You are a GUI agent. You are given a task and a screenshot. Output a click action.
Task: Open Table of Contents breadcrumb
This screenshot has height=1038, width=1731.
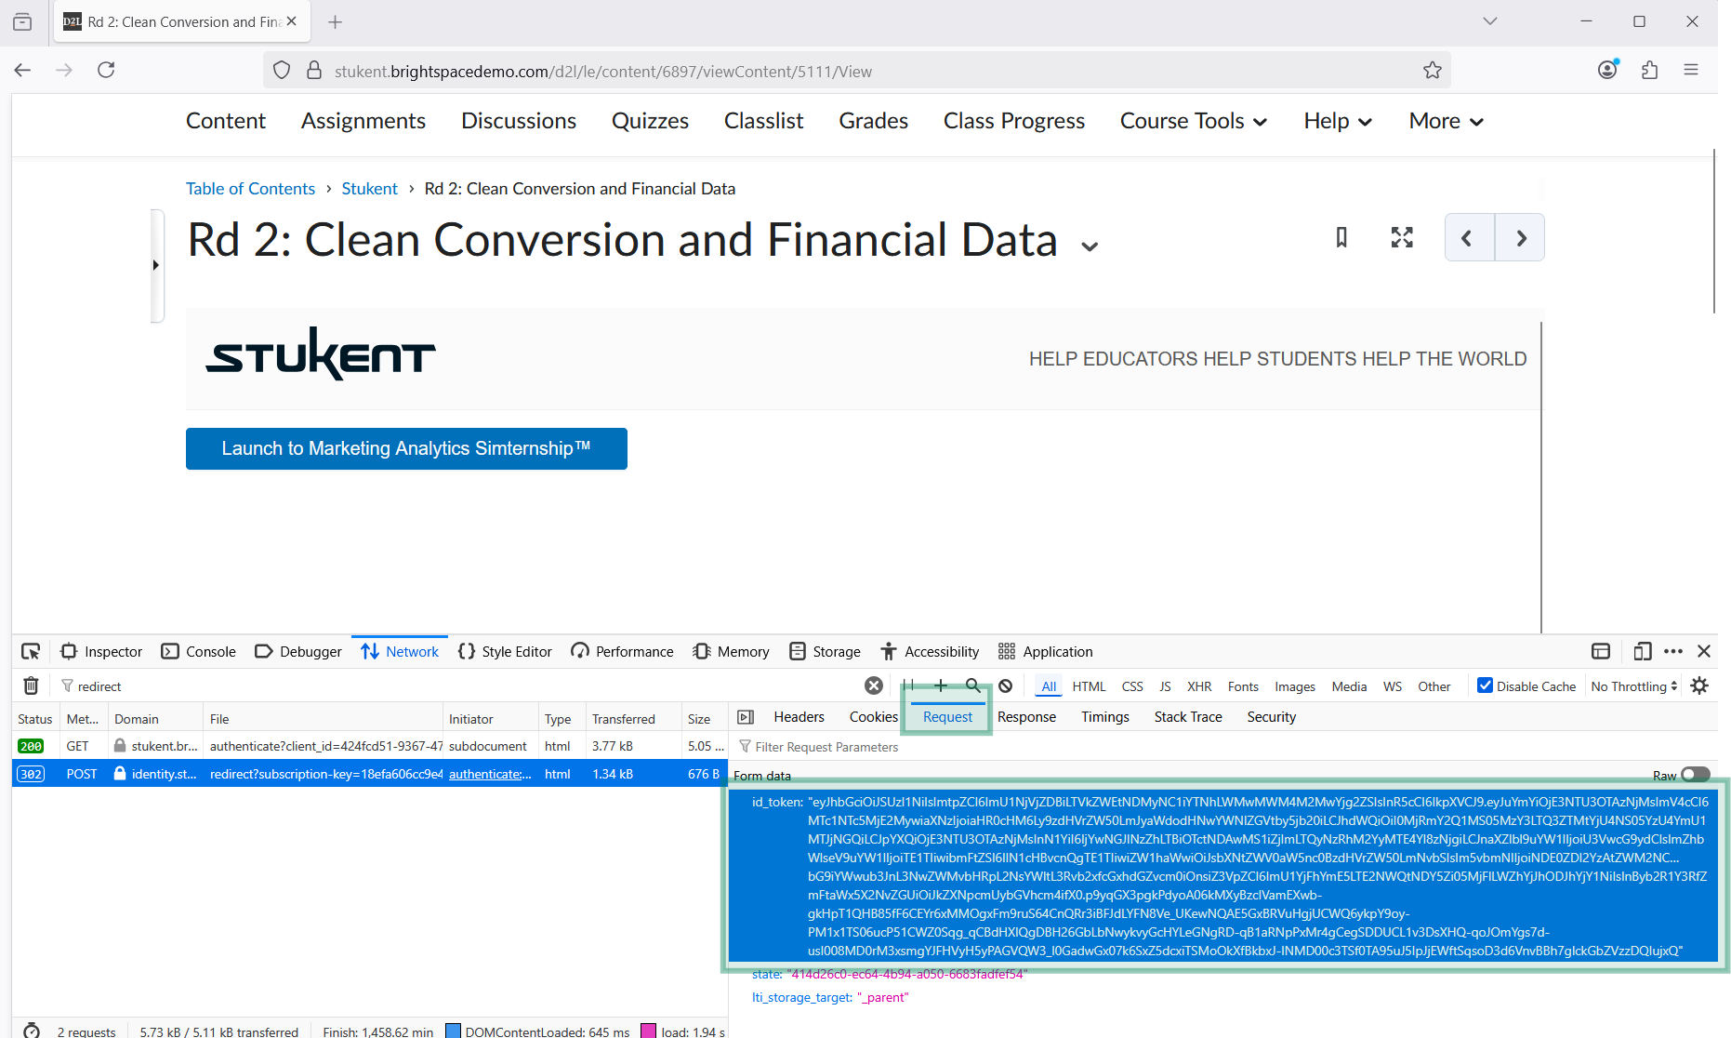(x=250, y=189)
